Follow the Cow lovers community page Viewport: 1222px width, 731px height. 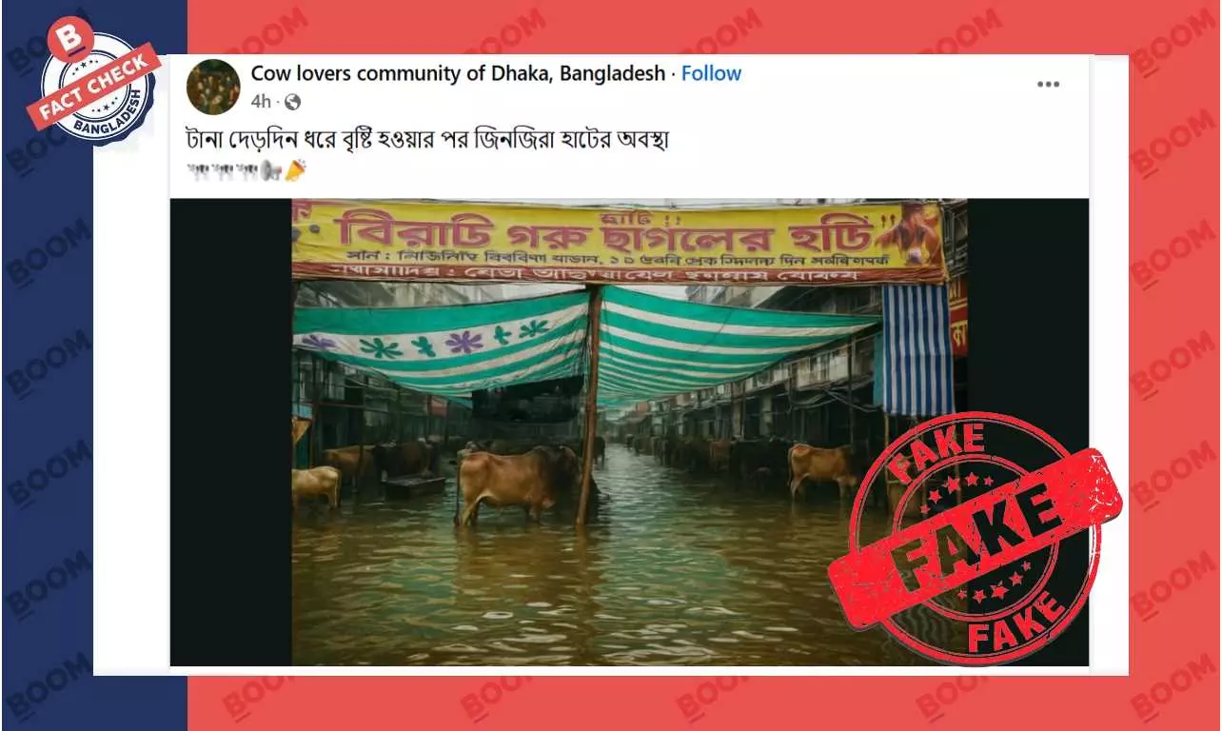(x=711, y=73)
